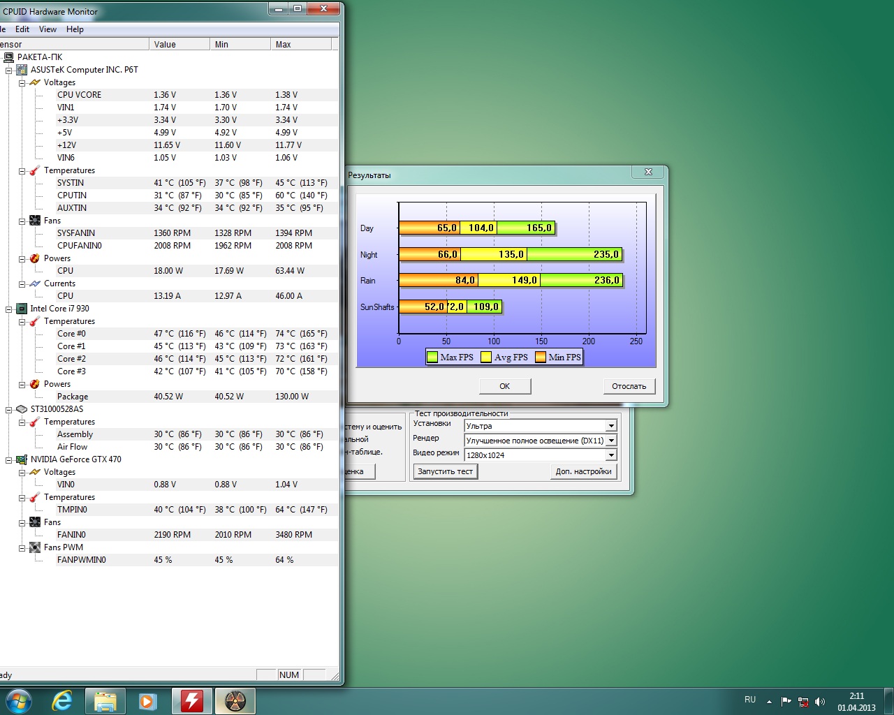Open Internet Explorer from the taskbar
This screenshot has height=715, width=894.
62,701
